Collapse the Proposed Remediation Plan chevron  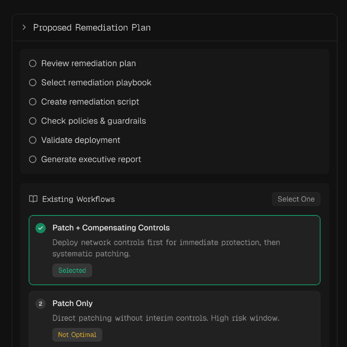pyautogui.click(x=24, y=28)
